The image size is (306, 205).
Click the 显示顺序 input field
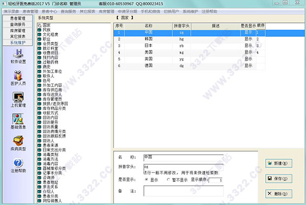point(216,180)
